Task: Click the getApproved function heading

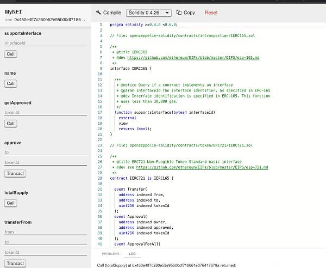Action: (18, 103)
